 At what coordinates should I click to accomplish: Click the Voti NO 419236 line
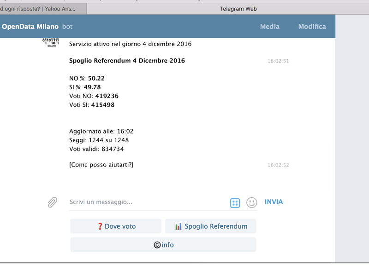point(94,96)
